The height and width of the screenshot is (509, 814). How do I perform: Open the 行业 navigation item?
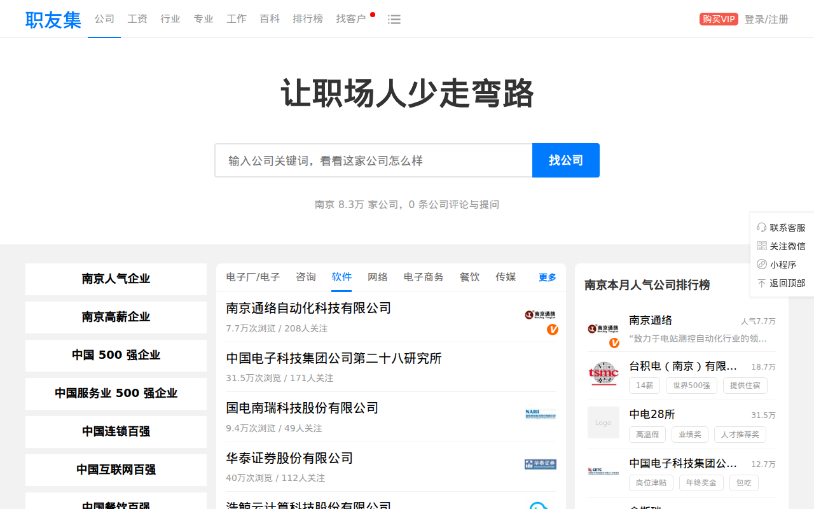(170, 19)
